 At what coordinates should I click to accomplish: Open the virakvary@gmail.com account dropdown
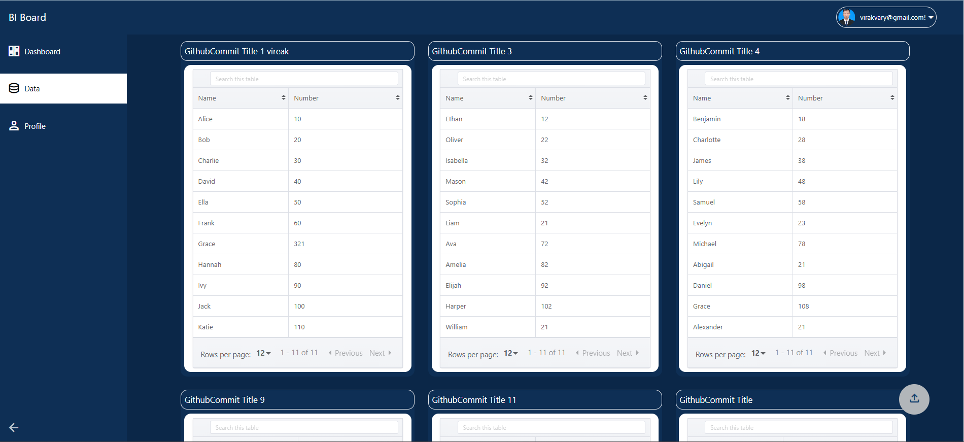[x=886, y=17]
